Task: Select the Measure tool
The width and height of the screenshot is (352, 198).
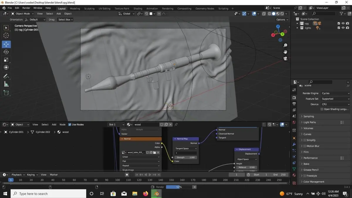Action: (6, 84)
